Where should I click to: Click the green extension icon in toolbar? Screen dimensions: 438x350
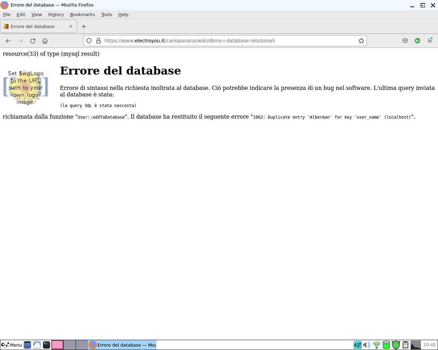coord(417,41)
